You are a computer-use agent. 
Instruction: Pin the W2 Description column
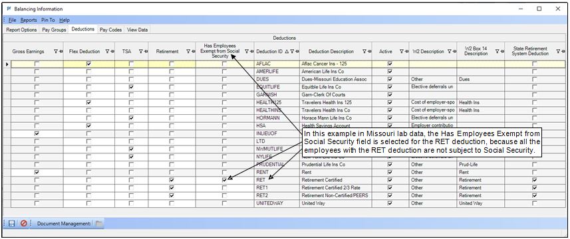(x=454, y=52)
